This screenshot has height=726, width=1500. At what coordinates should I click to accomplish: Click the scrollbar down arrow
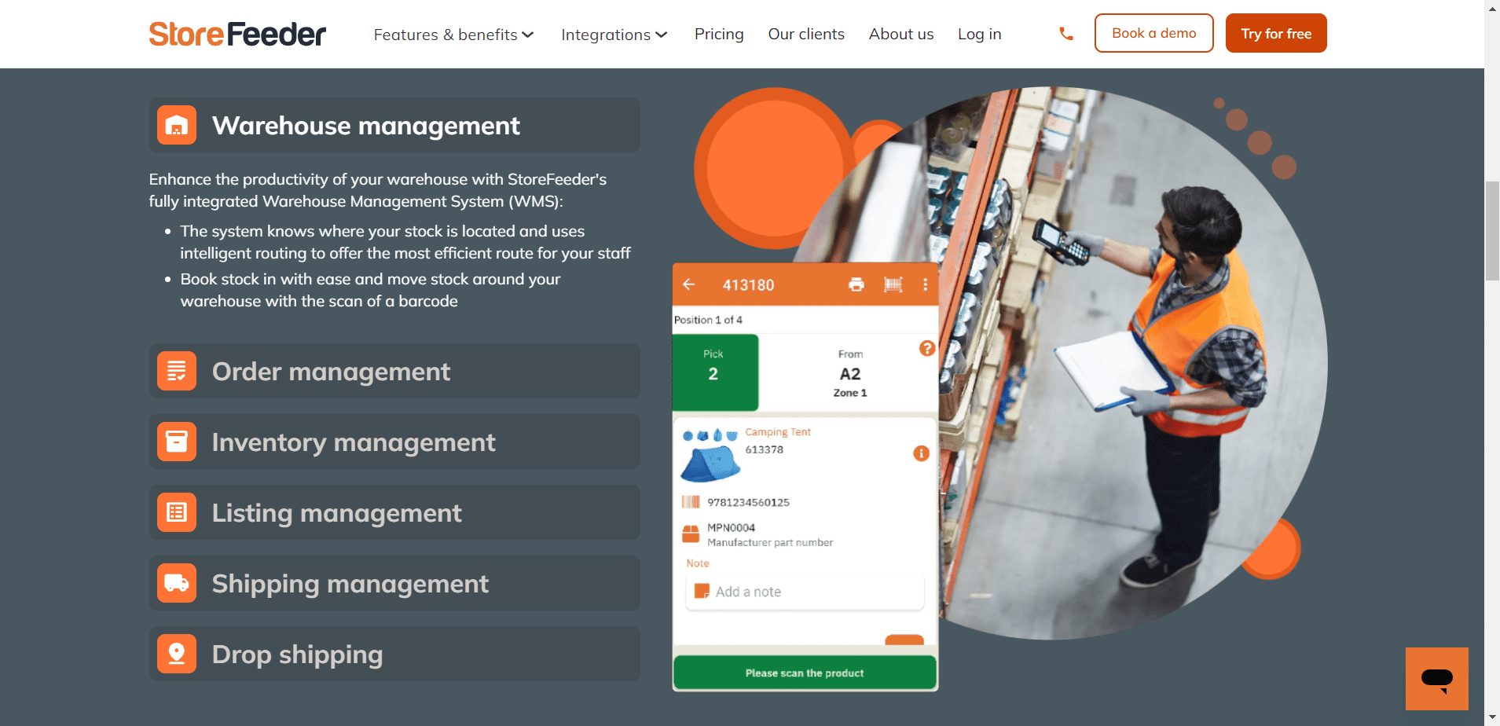[x=1492, y=718]
